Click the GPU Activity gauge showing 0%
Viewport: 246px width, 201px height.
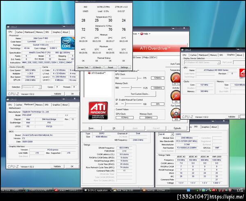pyautogui.click(x=175, y=96)
